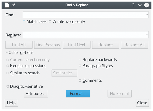Close the dialog with X icon

pos(147,5)
